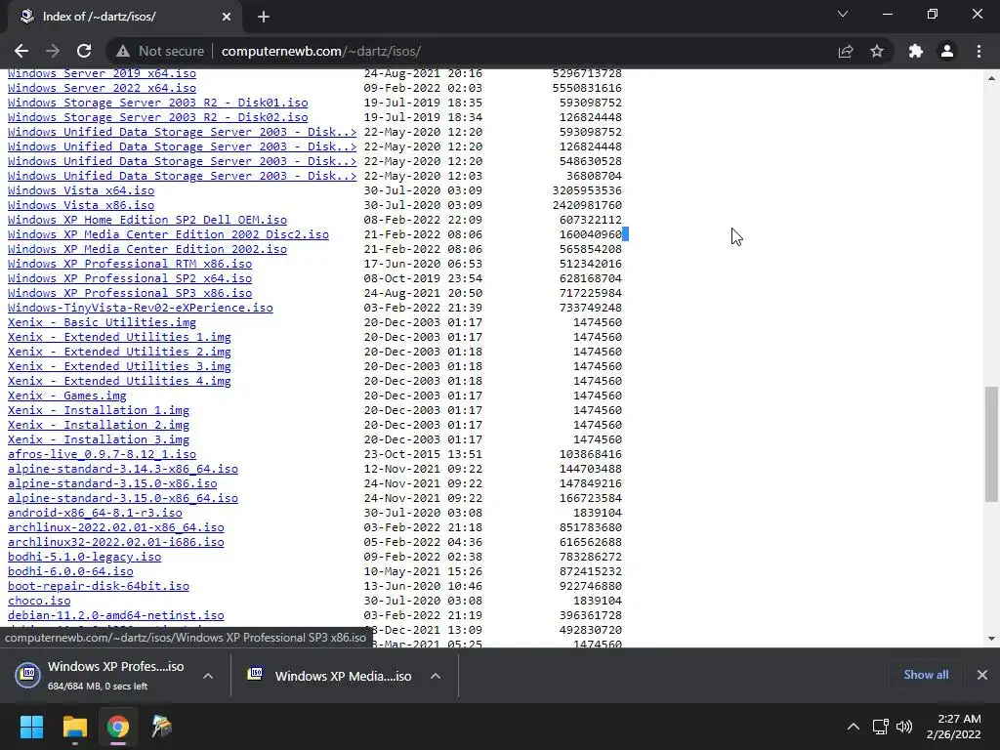Click the Chrome taskbar icon
Screen dimensions: 1000x750
coord(118,727)
